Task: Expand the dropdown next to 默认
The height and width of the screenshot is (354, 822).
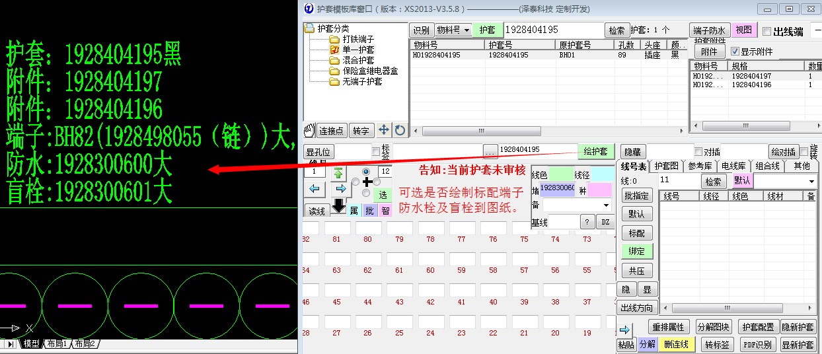Action: (811, 181)
